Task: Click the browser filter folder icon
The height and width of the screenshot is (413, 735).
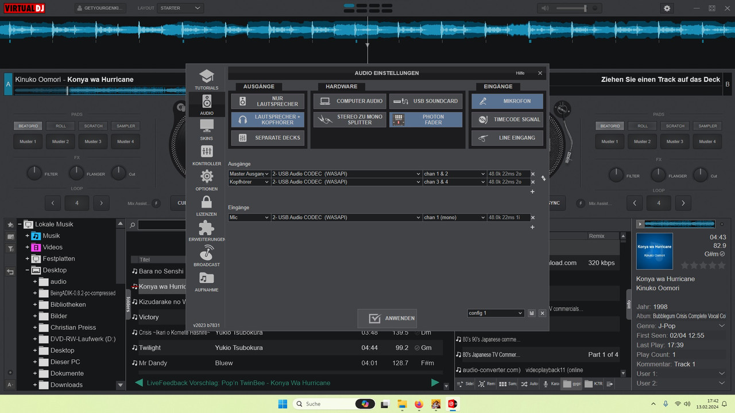Action: pyautogui.click(x=10, y=248)
